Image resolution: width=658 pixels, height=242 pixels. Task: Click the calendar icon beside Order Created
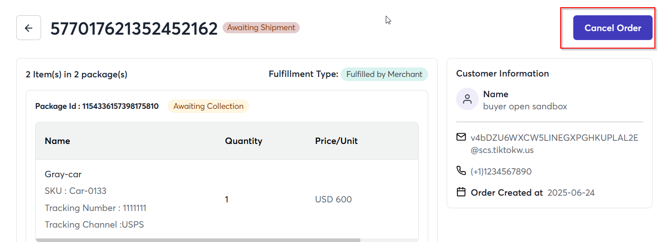[x=461, y=192]
